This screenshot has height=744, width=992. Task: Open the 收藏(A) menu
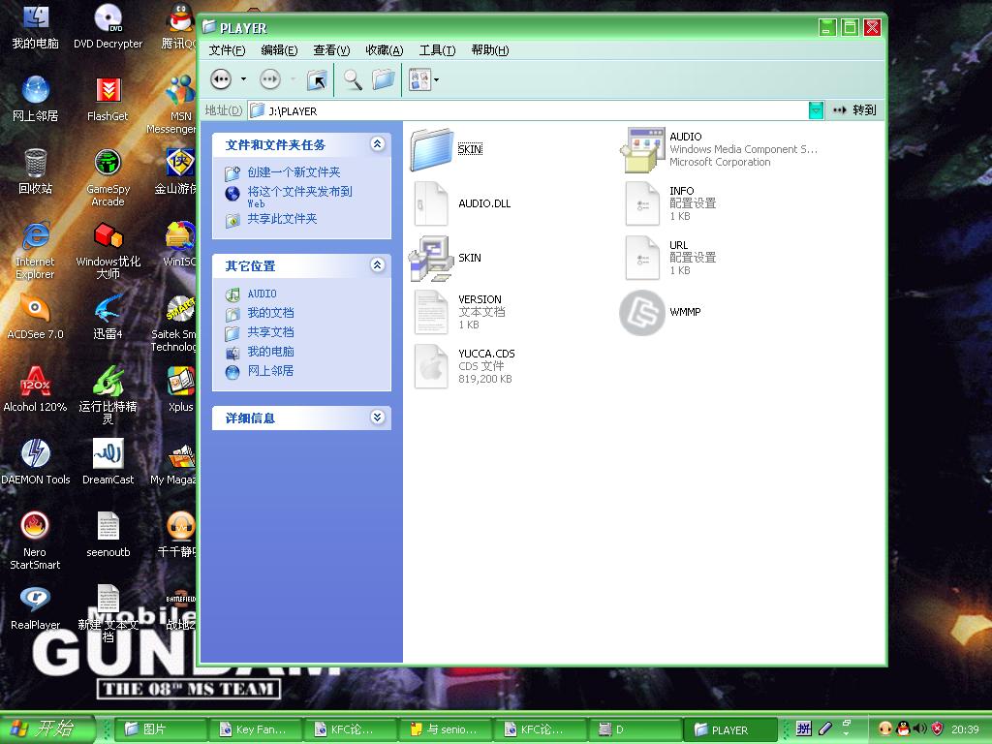click(x=384, y=50)
